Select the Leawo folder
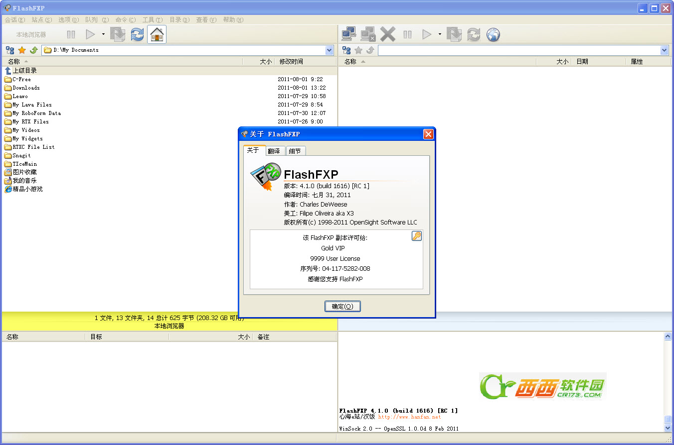 point(16,96)
